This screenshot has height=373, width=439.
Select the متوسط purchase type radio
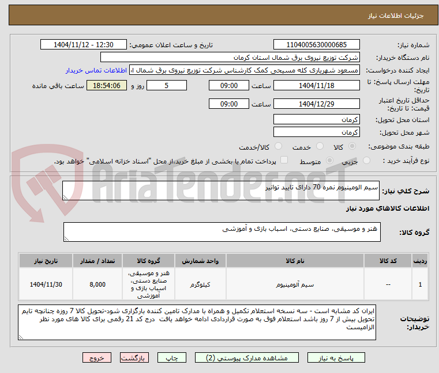click(330, 161)
